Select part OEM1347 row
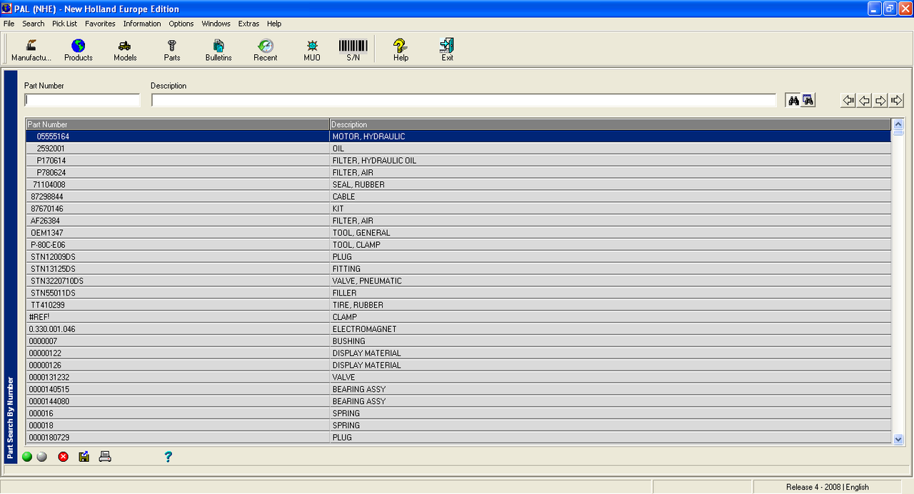914x494 pixels. (x=458, y=233)
